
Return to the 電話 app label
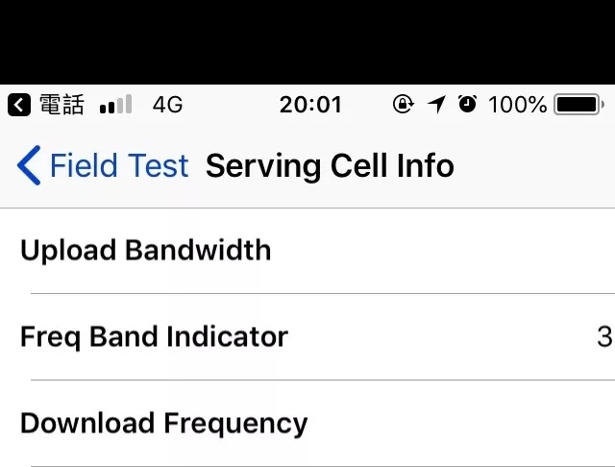(61, 105)
